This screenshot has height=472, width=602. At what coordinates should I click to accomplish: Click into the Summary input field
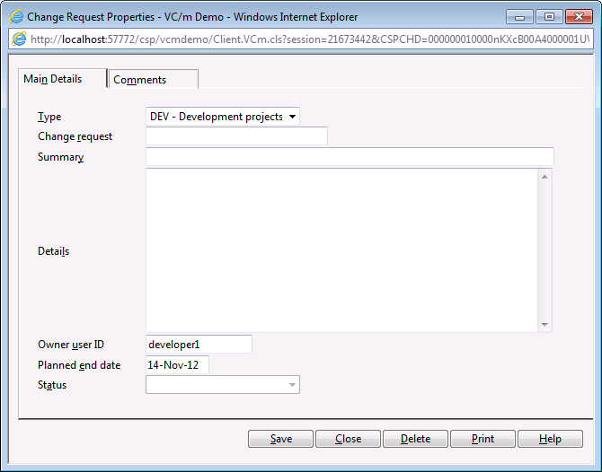pyautogui.click(x=350, y=157)
